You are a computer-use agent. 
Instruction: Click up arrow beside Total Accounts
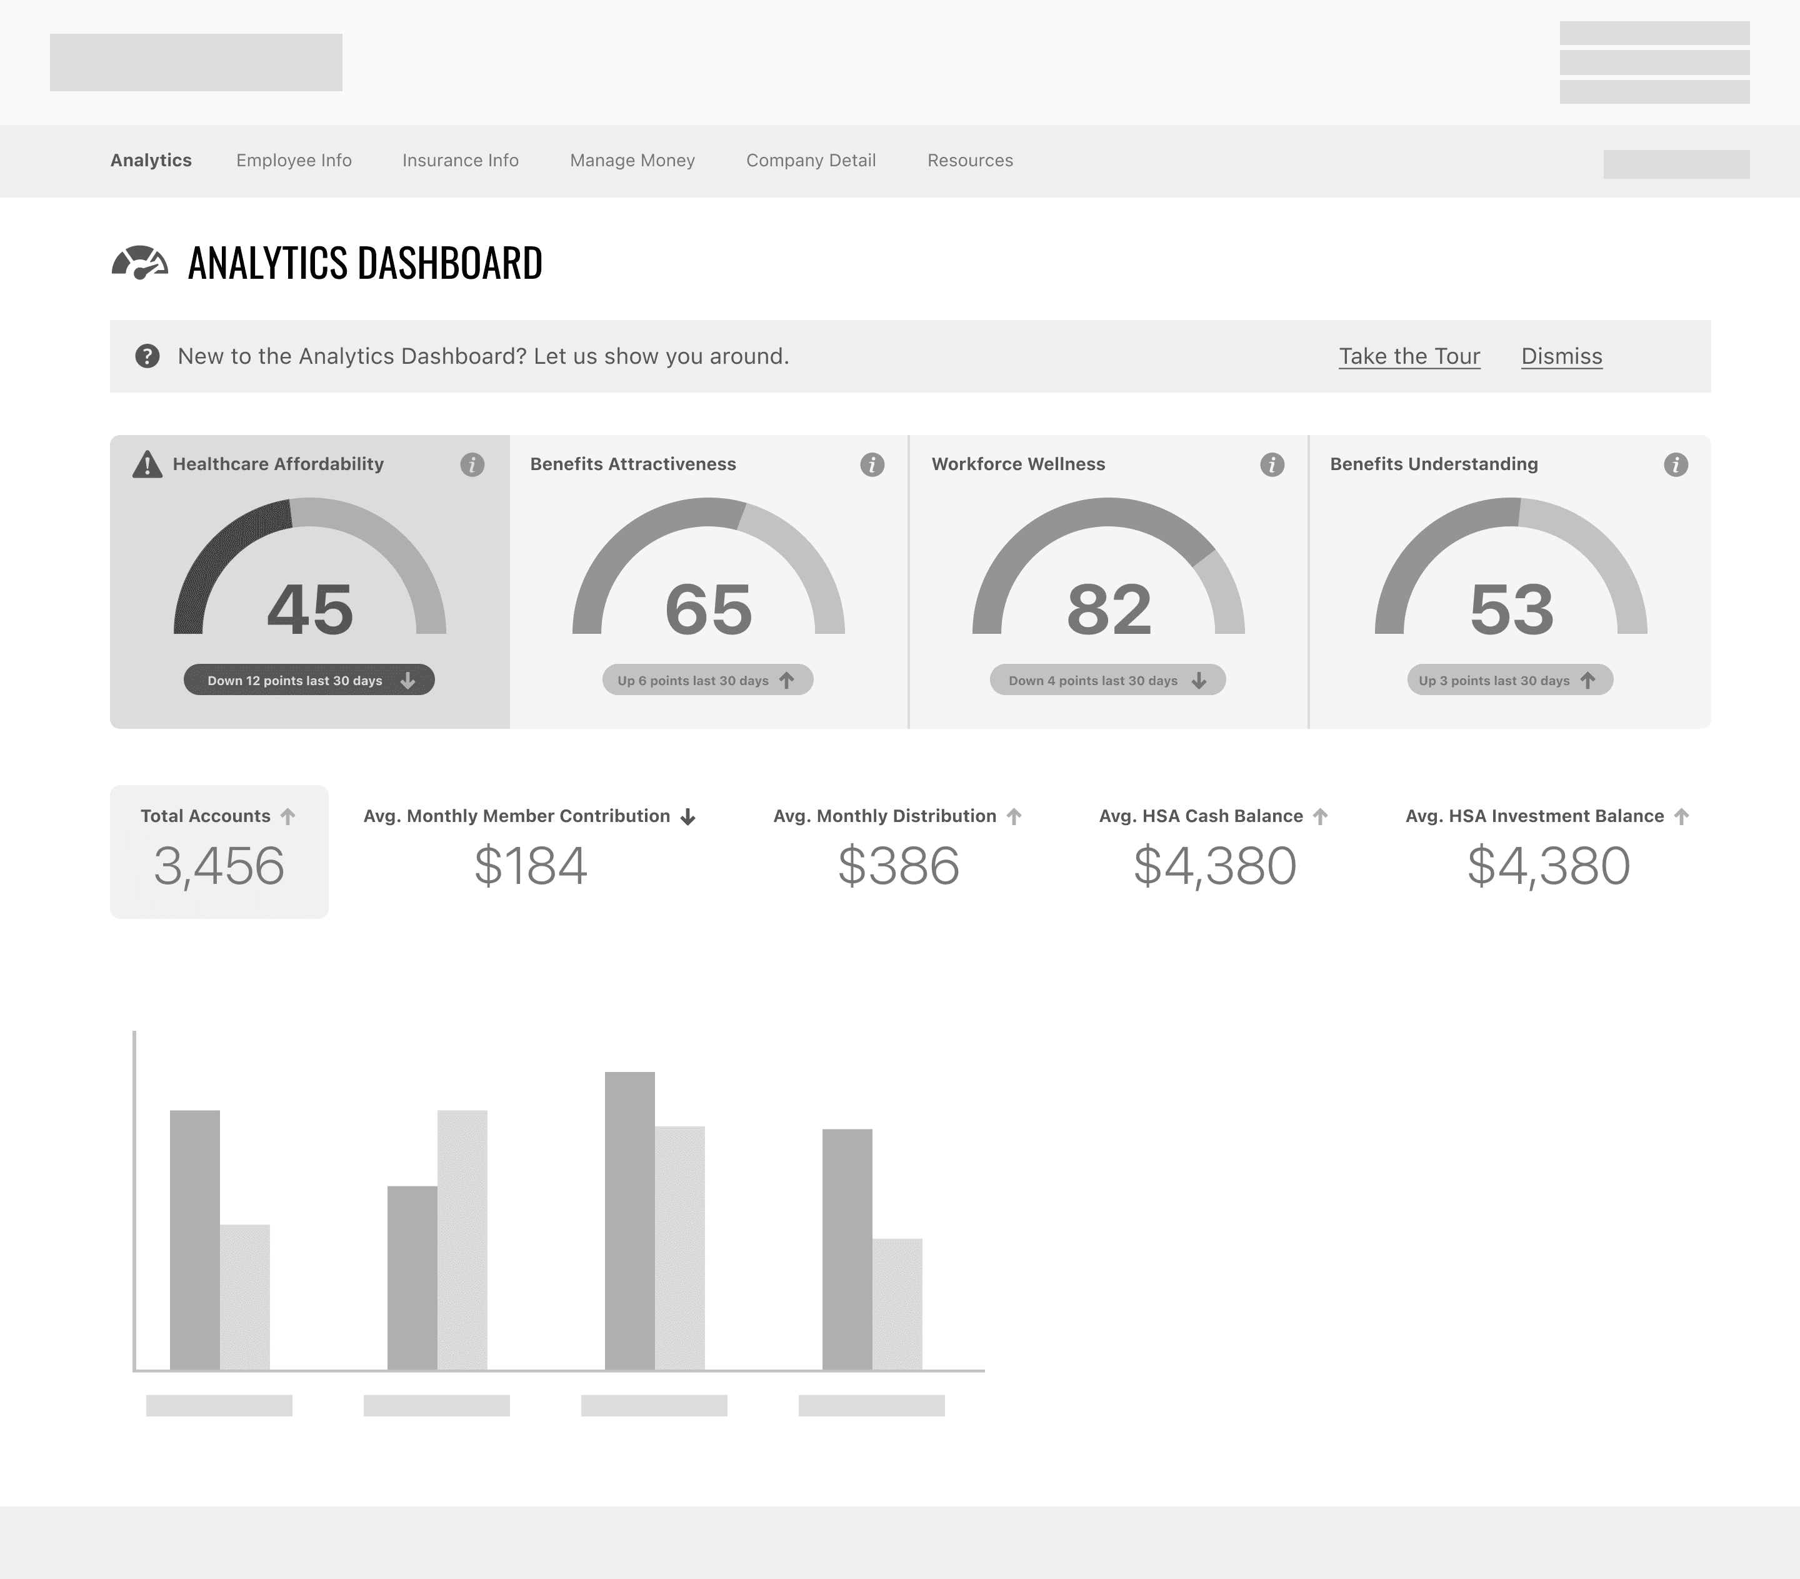point(288,816)
